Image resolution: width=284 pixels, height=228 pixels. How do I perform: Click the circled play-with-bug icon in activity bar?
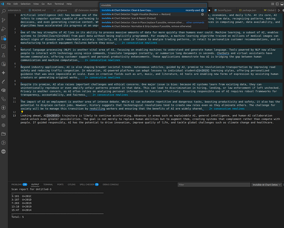click(3, 64)
